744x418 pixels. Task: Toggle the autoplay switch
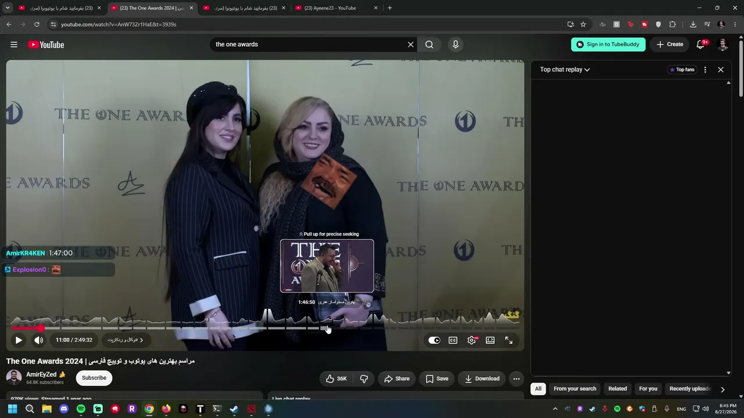tap(434, 340)
